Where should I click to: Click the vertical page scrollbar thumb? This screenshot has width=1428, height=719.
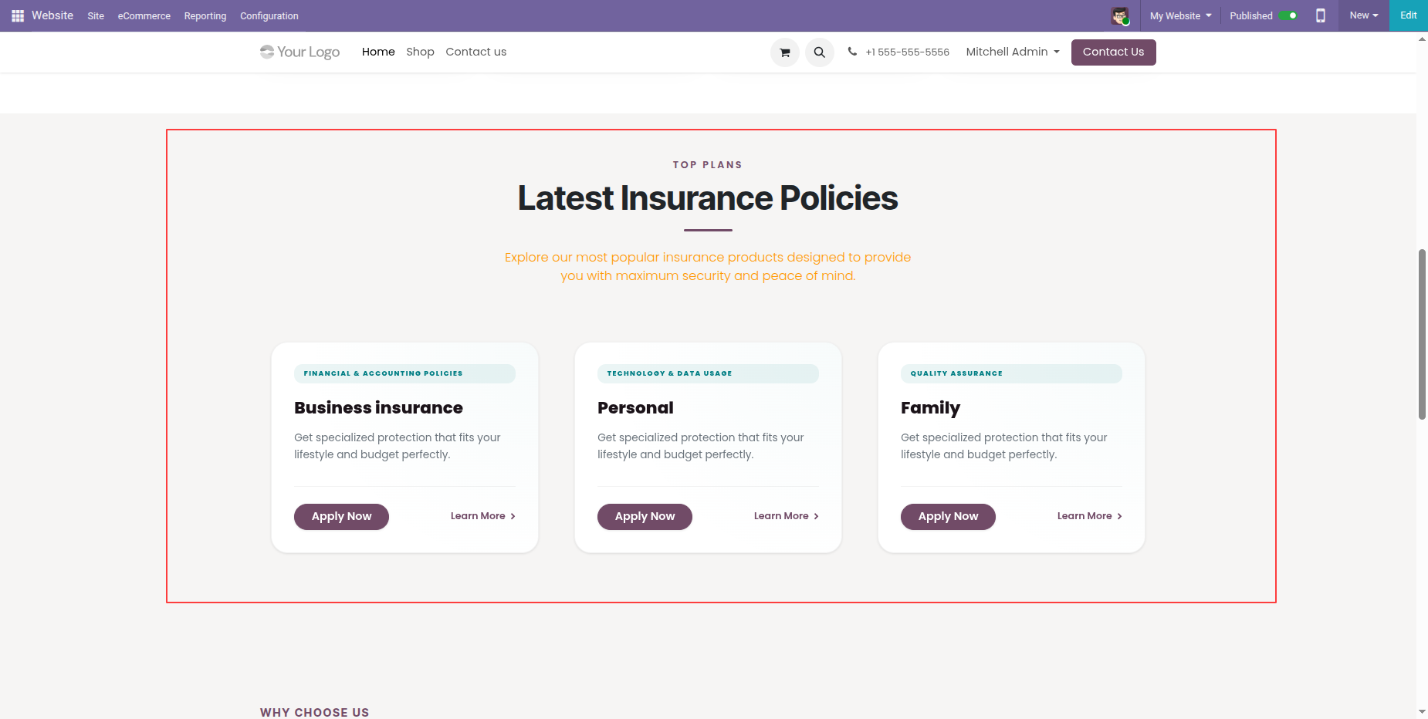click(1422, 334)
